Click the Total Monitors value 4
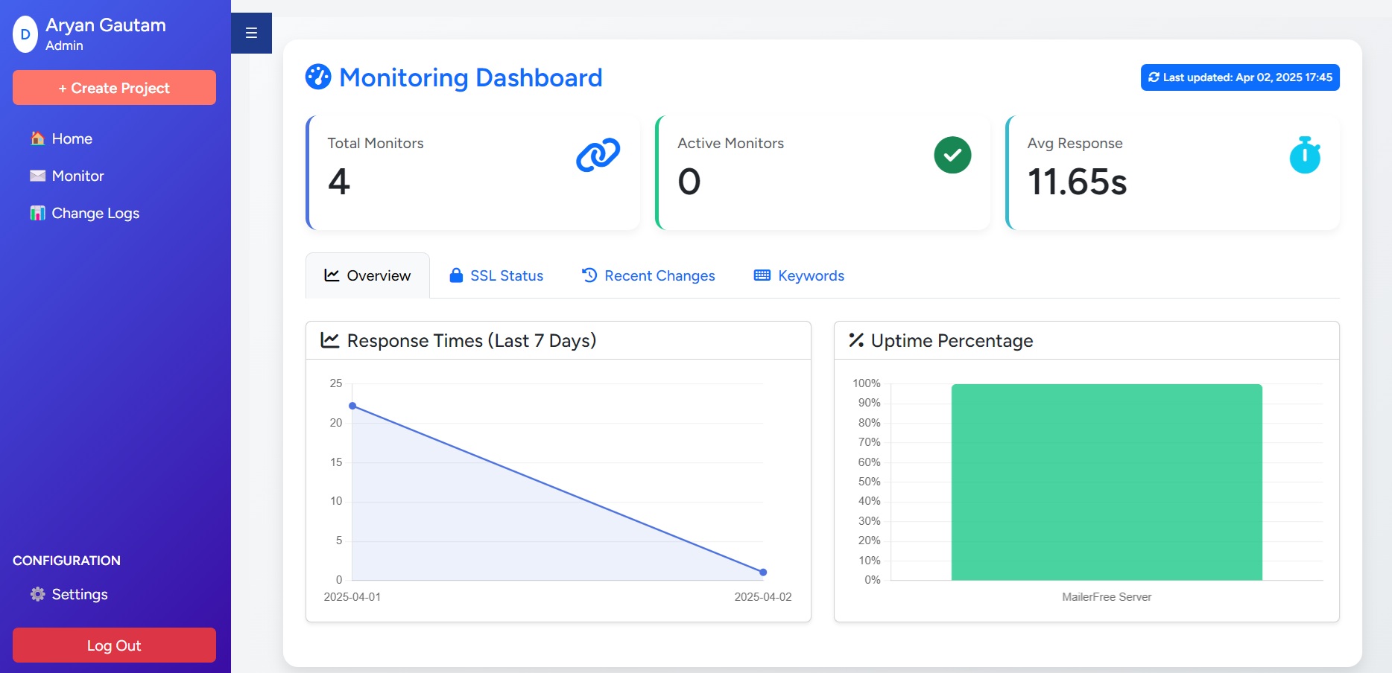This screenshot has height=673, width=1392. (x=339, y=182)
